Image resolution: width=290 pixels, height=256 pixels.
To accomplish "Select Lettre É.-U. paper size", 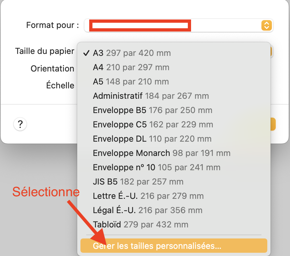I will click(148, 196).
